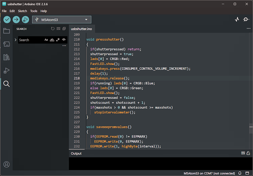
Task: Start debugging with the debug play button
Action: [25, 20]
